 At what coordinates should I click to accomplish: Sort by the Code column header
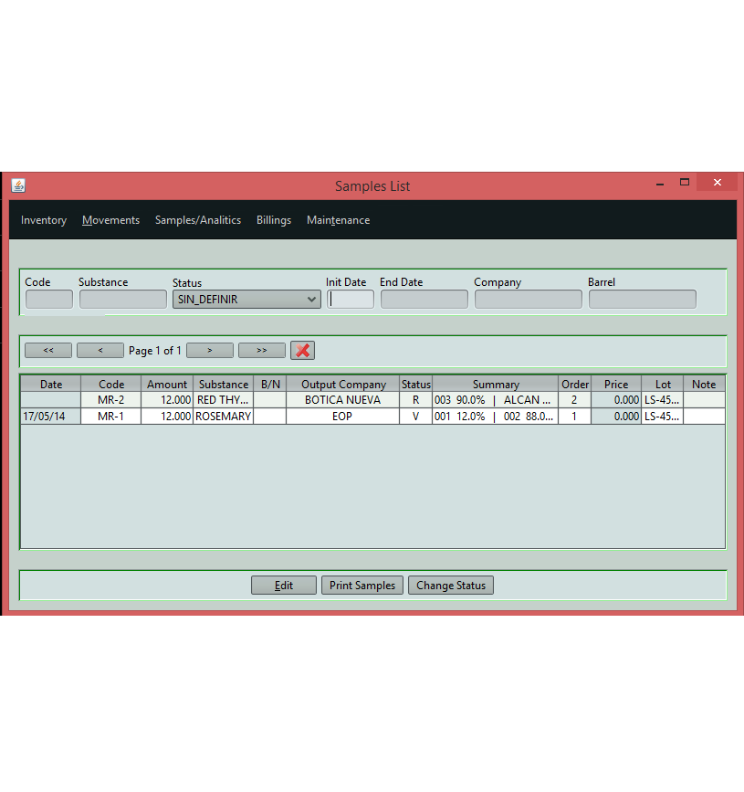pyautogui.click(x=111, y=384)
